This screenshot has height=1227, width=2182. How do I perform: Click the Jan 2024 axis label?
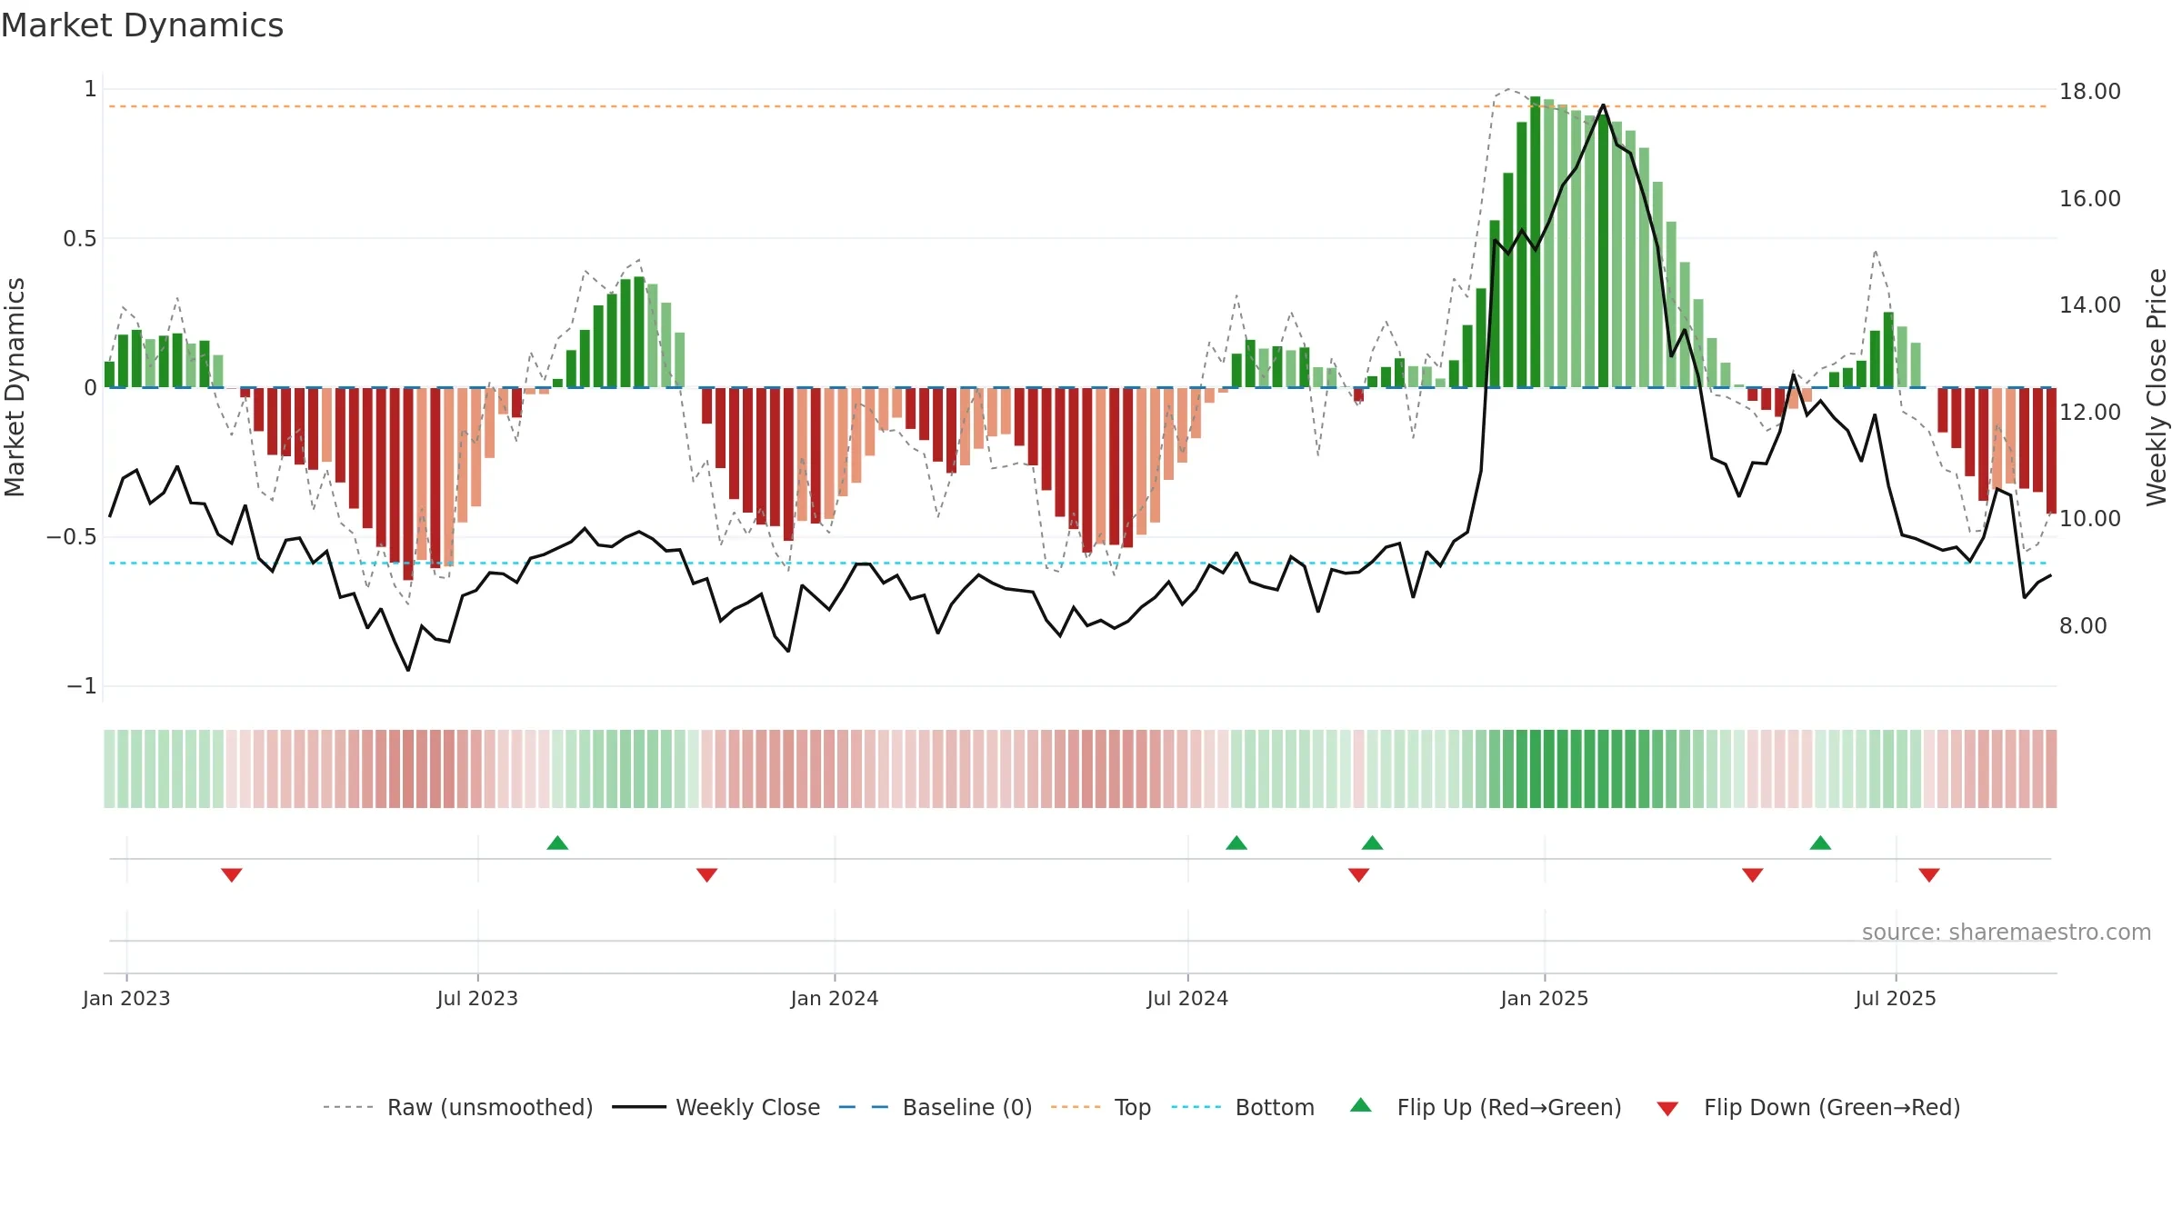click(835, 998)
